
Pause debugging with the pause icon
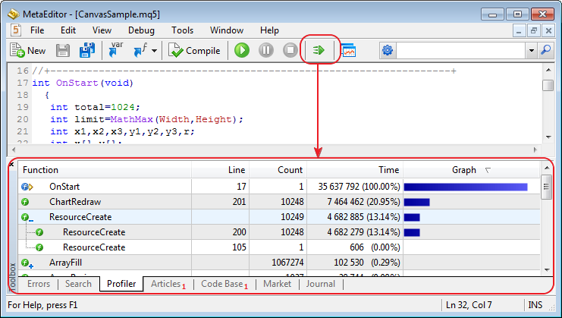pyautogui.click(x=265, y=51)
